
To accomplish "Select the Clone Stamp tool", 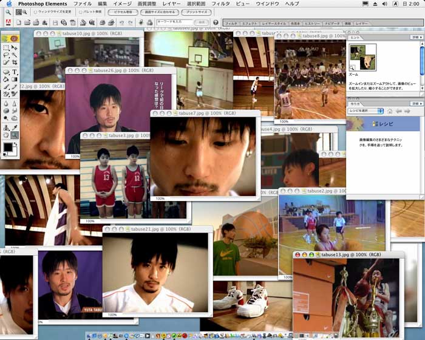I will (6, 127).
